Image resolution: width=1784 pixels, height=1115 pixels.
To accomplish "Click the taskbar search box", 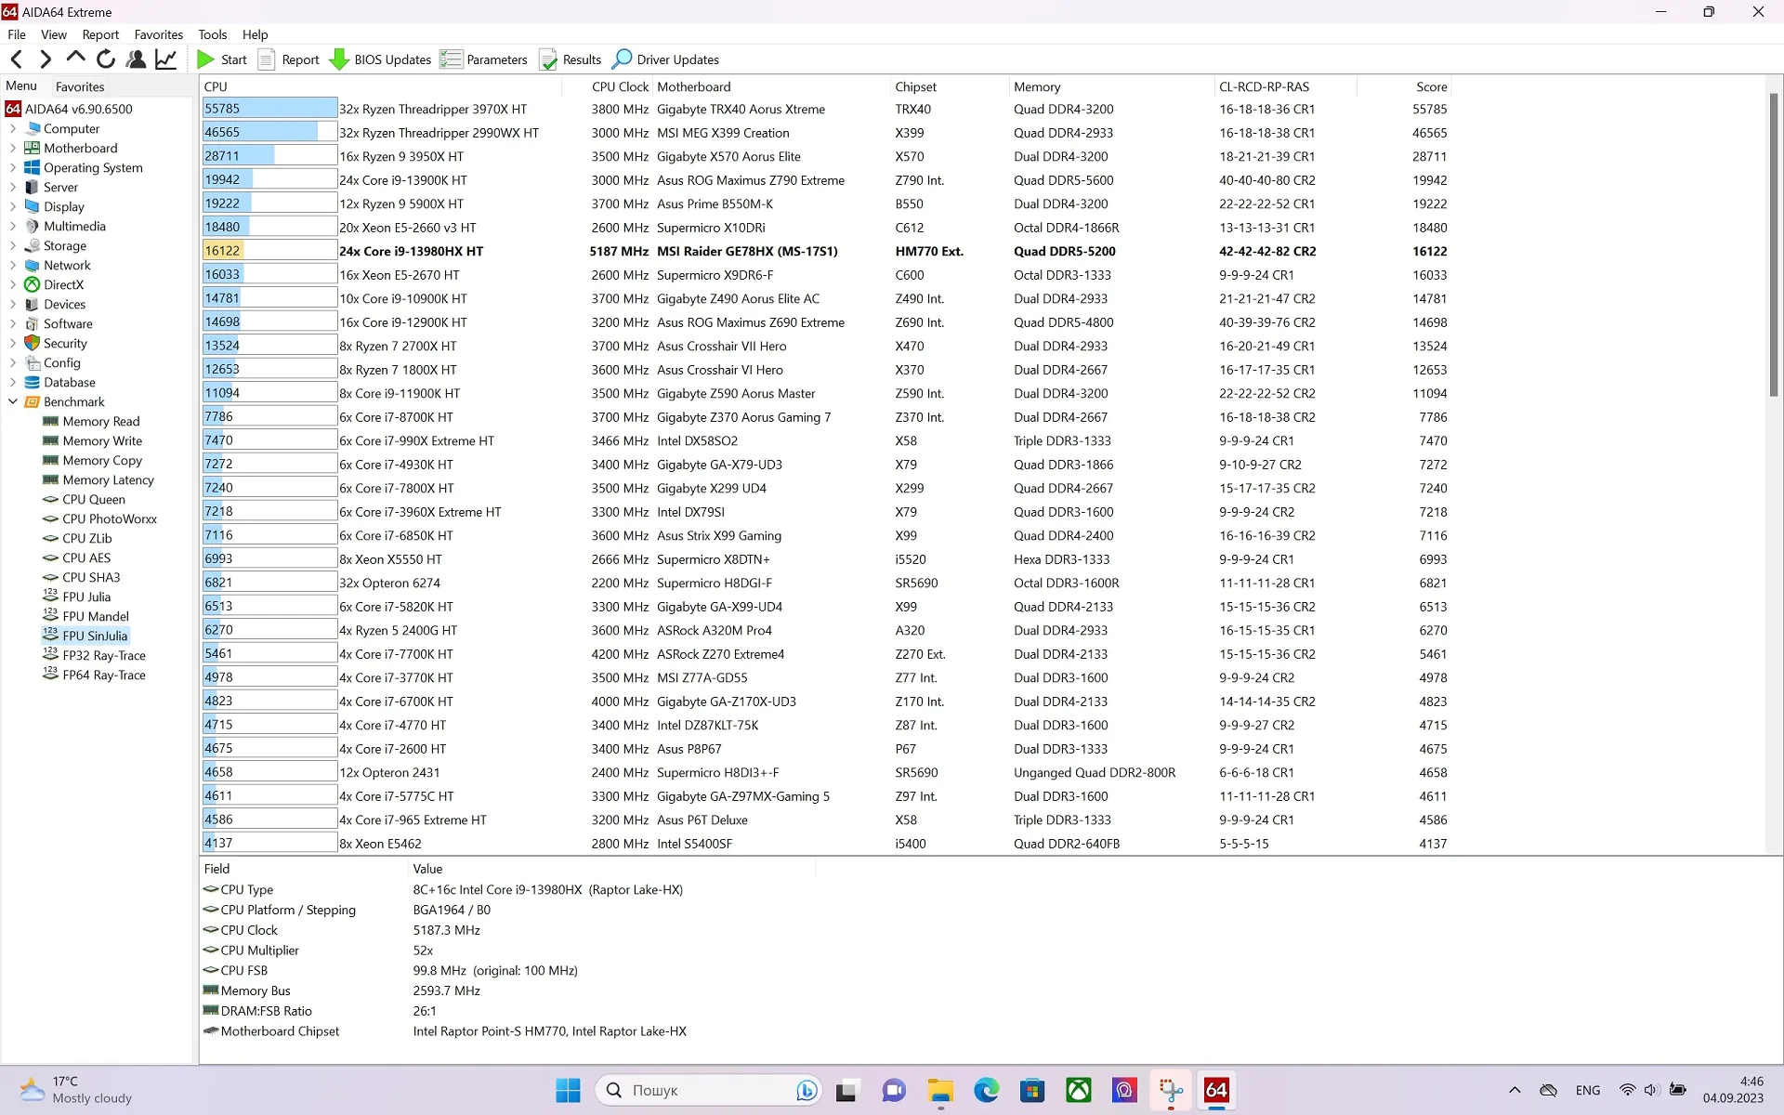I will pyautogui.click(x=710, y=1090).
